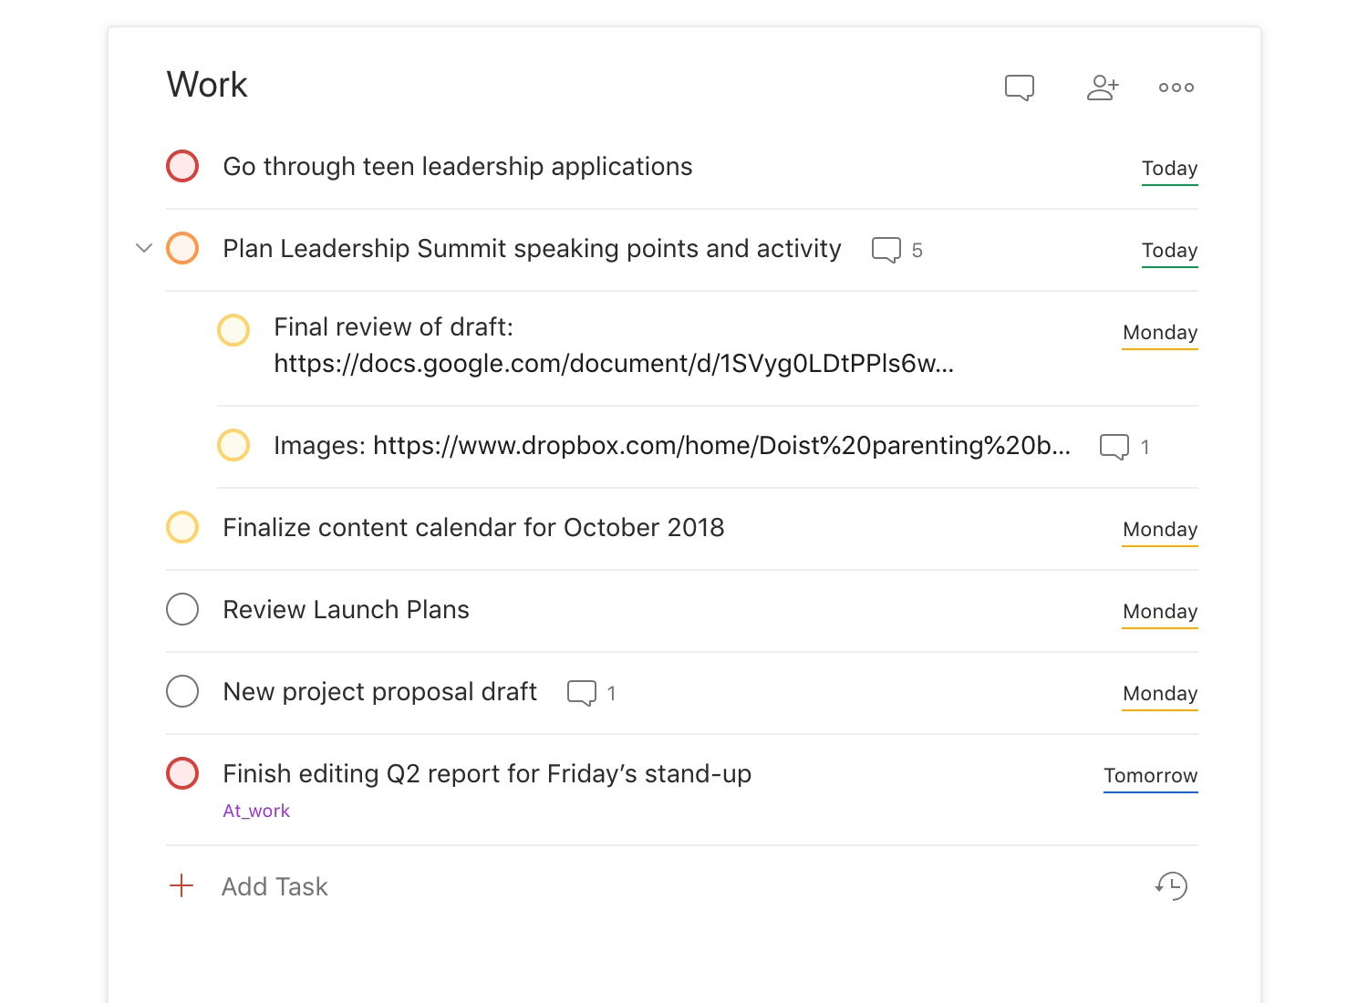Open comments on New project proposal draft
This screenshot has width=1368, height=1003.
(x=582, y=693)
